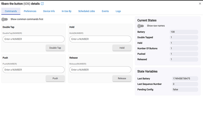The height and width of the screenshot is (116, 203).
Task: Close the device details dialog
Action: (x=200, y=4)
